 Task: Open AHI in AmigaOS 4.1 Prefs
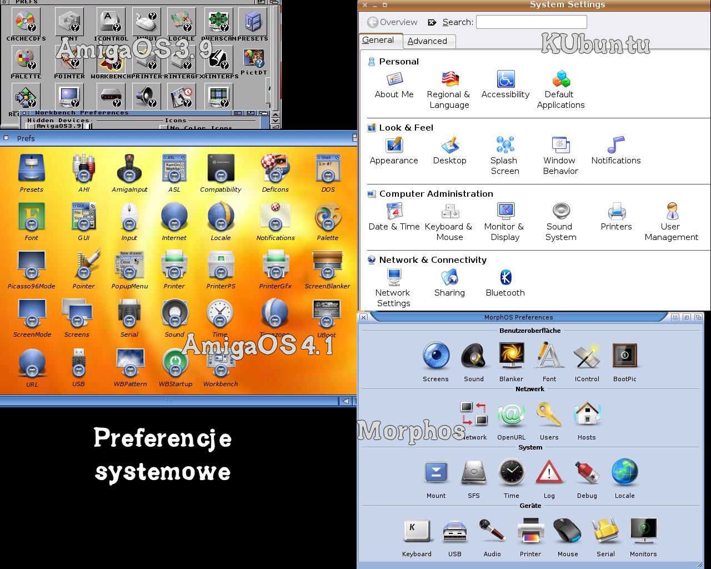84,168
